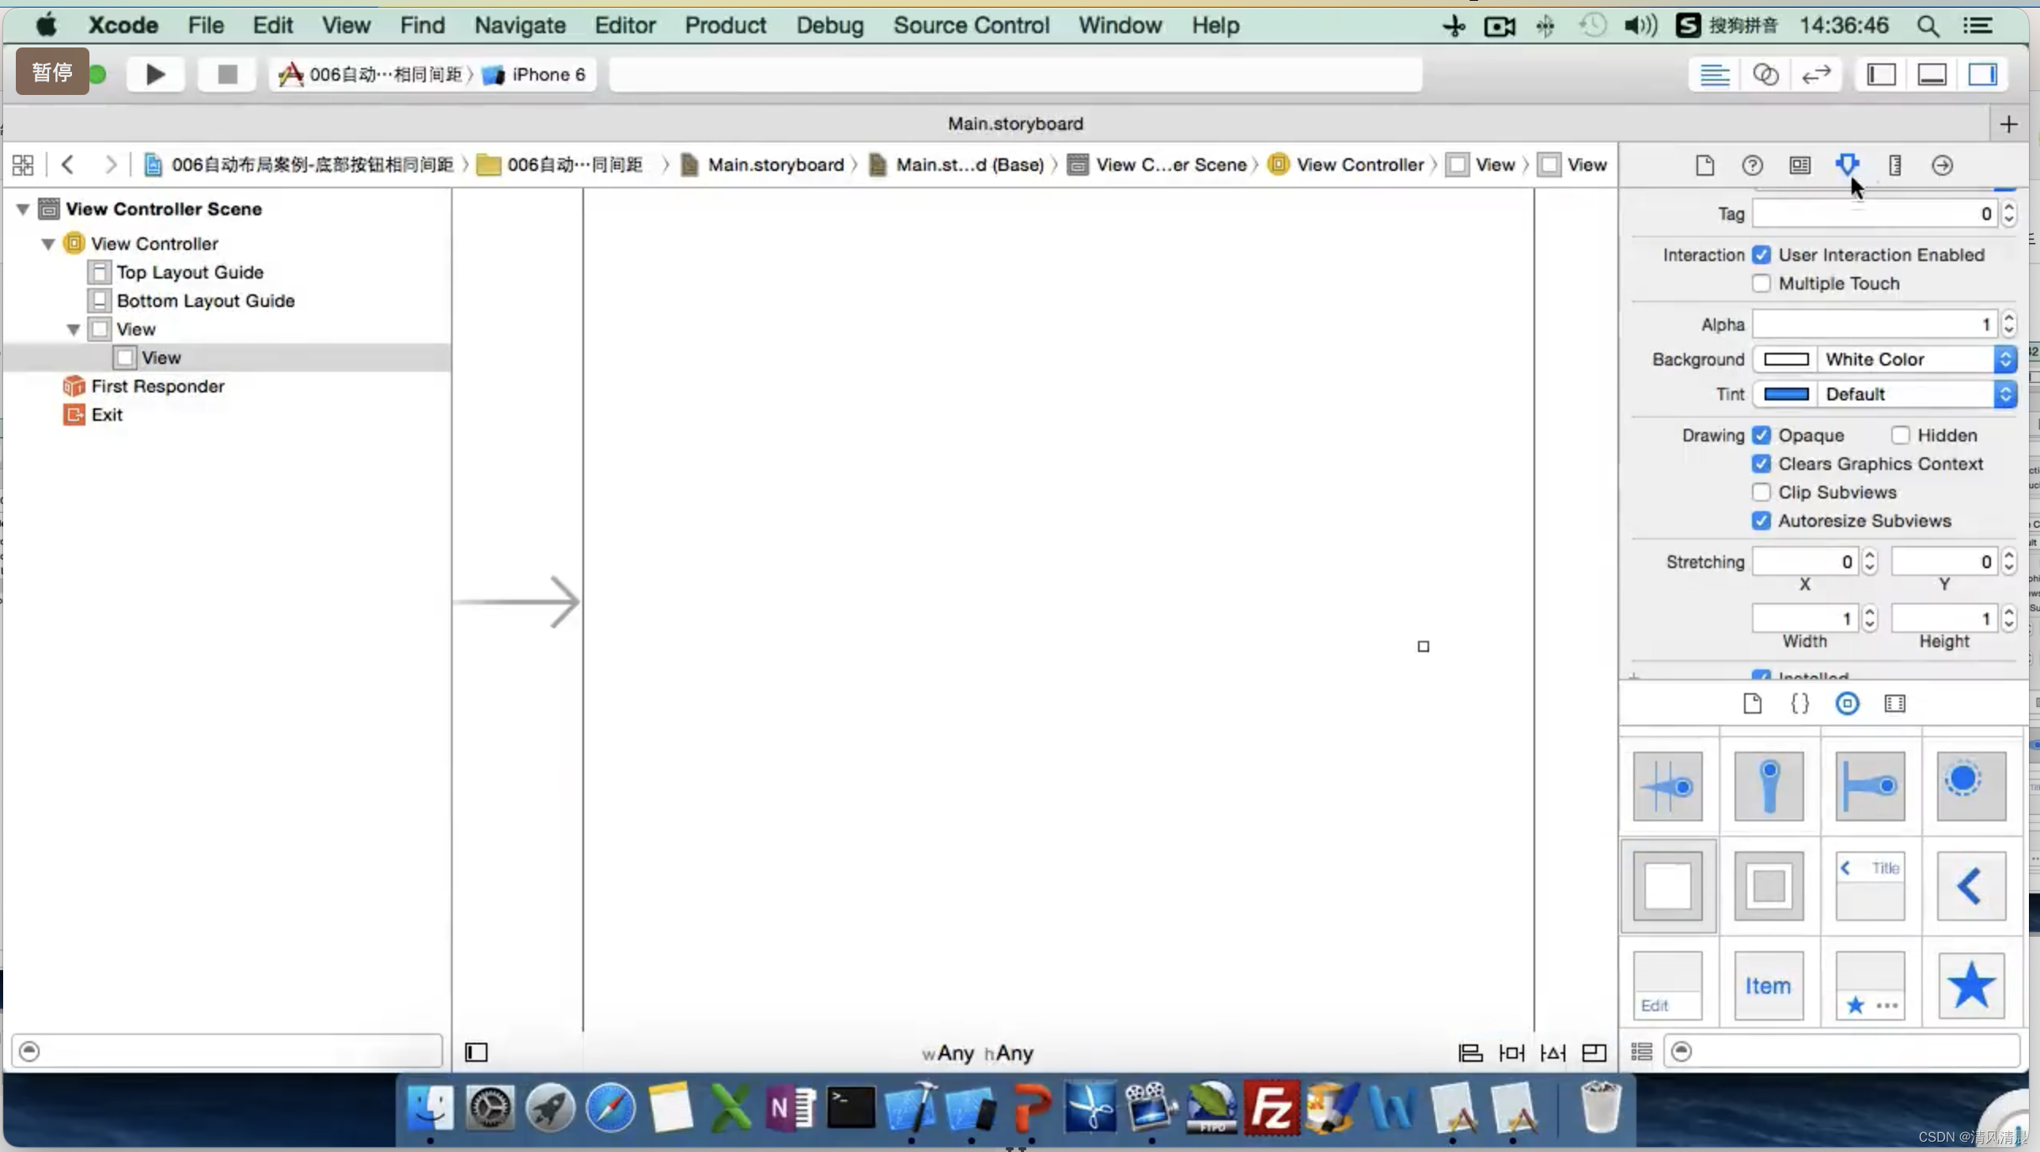The height and width of the screenshot is (1152, 2040).
Task: Open the Background color dropdown
Action: tap(2007, 360)
